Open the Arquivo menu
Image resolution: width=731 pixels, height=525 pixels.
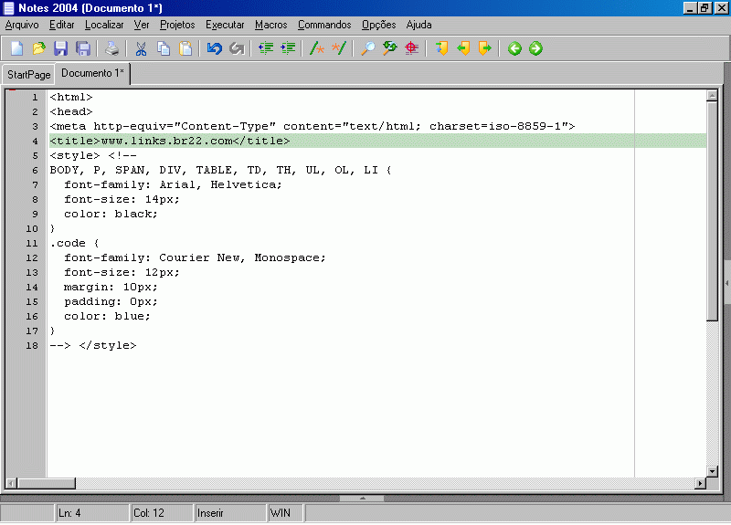(22, 25)
